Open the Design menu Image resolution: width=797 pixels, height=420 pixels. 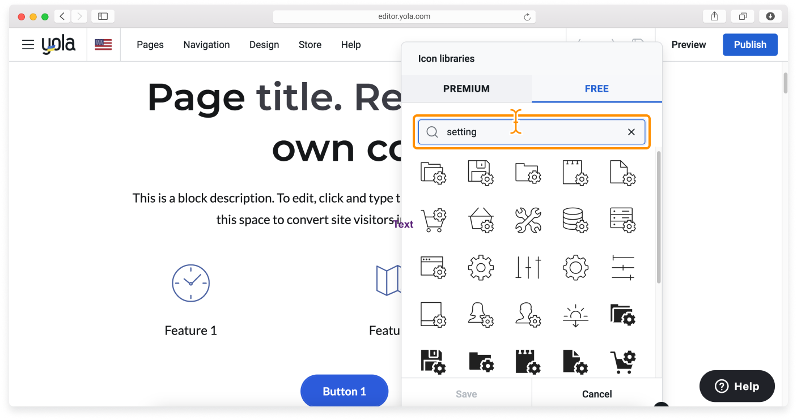coord(264,44)
